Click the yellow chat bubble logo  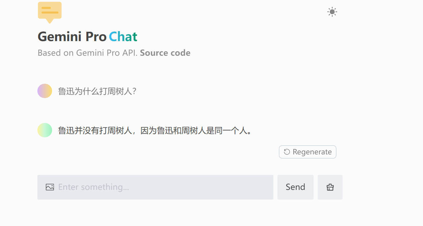tap(50, 12)
